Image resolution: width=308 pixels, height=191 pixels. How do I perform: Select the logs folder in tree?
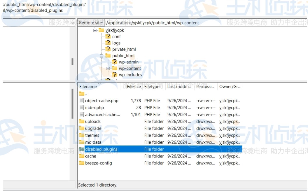point(116,43)
